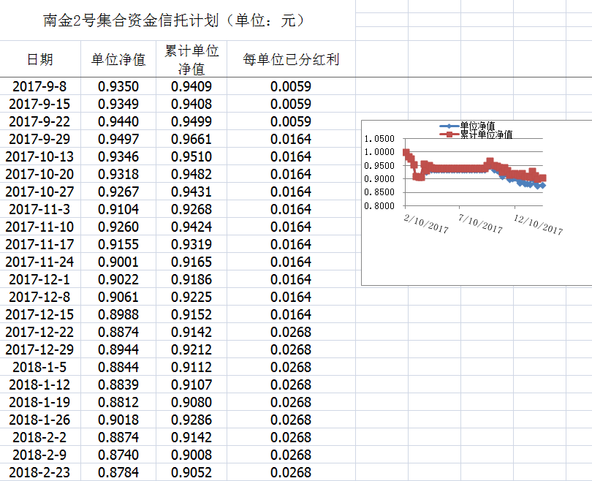Select the cell showing 0.9052

coord(191,472)
